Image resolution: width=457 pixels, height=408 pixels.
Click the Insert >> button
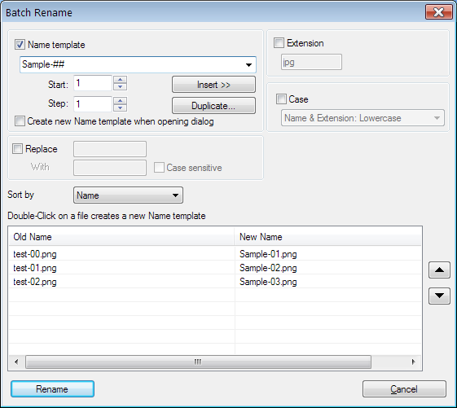213,85
